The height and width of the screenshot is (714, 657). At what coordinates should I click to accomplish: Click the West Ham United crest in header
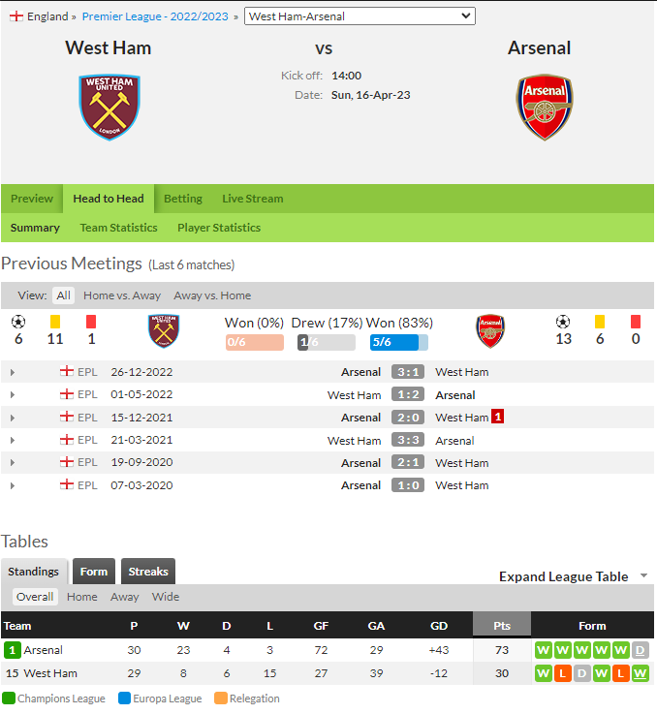point(109,108)
